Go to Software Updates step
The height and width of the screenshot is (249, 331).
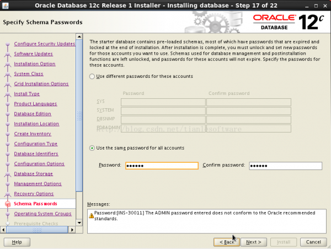point(33,54)
